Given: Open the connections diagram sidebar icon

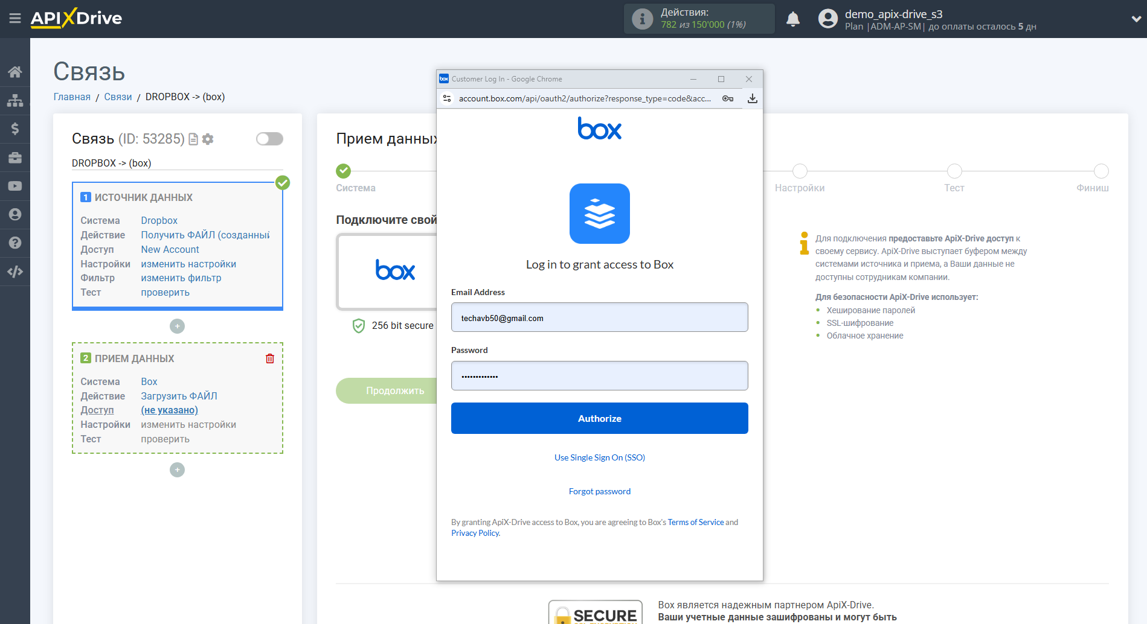Looking at the screenshot, I should point(15,100).
